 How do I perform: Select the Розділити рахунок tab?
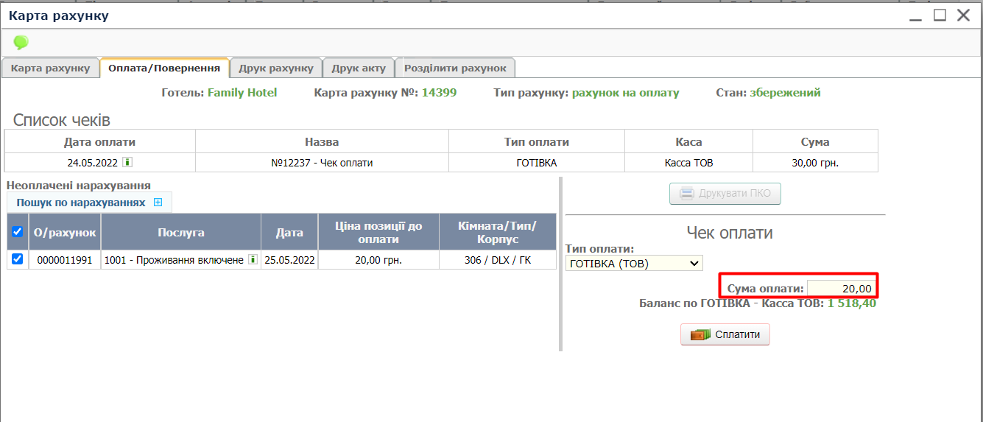click(455, 68)
